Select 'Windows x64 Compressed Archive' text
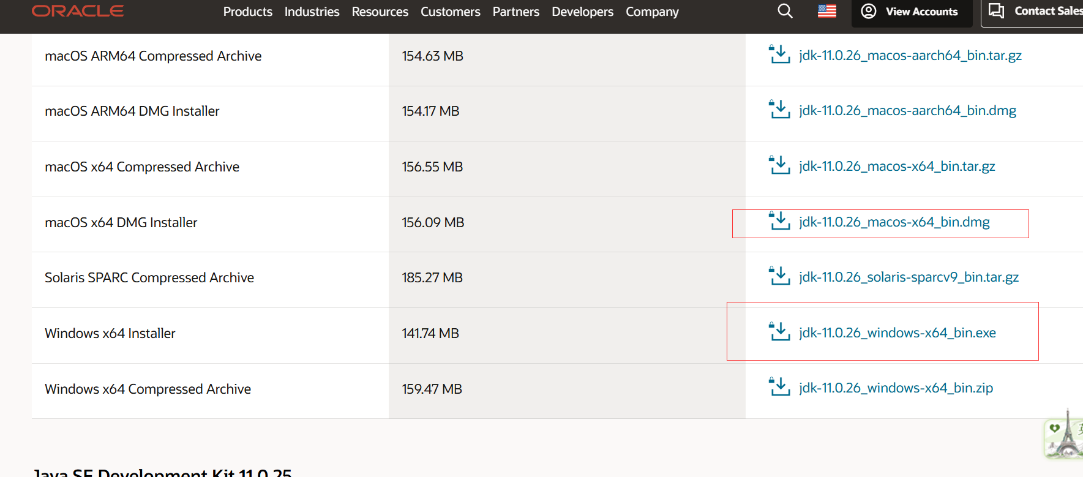 [148, 389]
